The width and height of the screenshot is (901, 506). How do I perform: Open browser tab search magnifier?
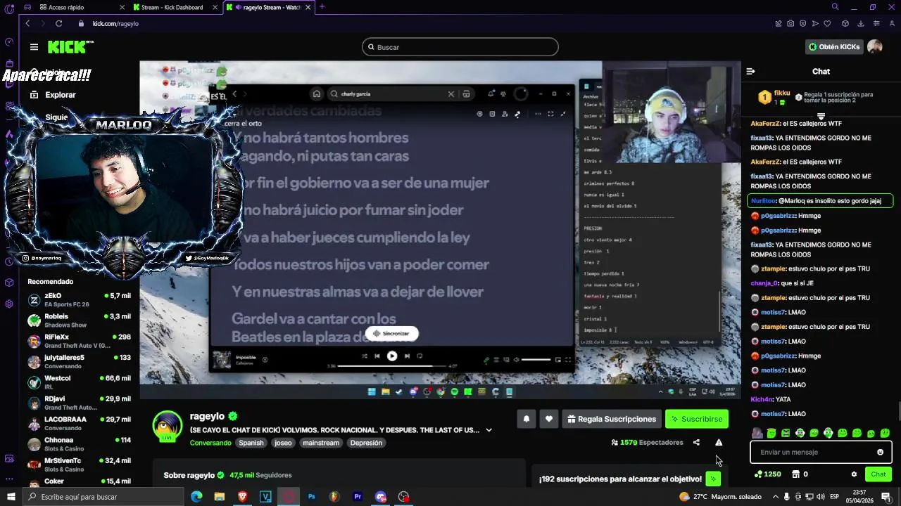coord(835,7)
